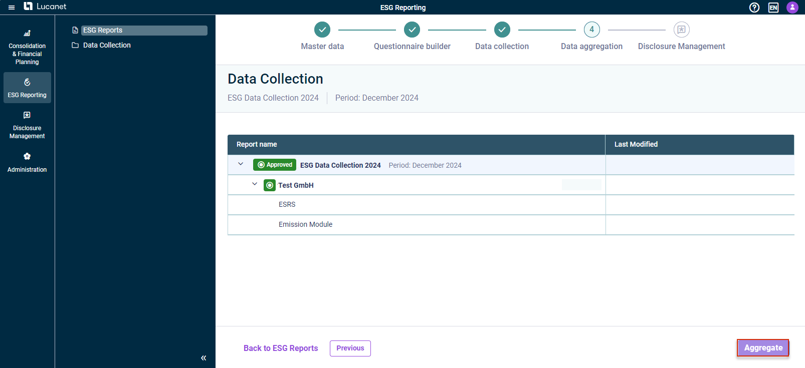The height and width of the screenshot is (368, 805).
Task: Open the user profile avatar
Action: click(x=792, y=8)
